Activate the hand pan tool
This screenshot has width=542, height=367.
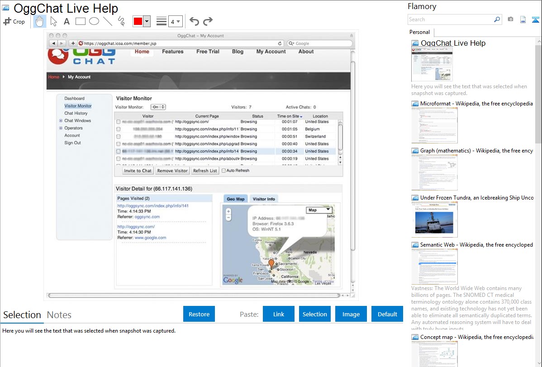(40, 21)
